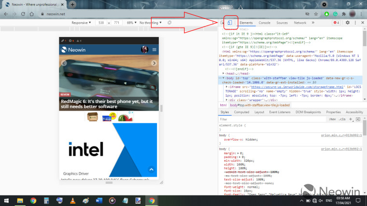Screen dimensions: 367x206
Task: Switch to the Console tab
Action: (265, 23)
